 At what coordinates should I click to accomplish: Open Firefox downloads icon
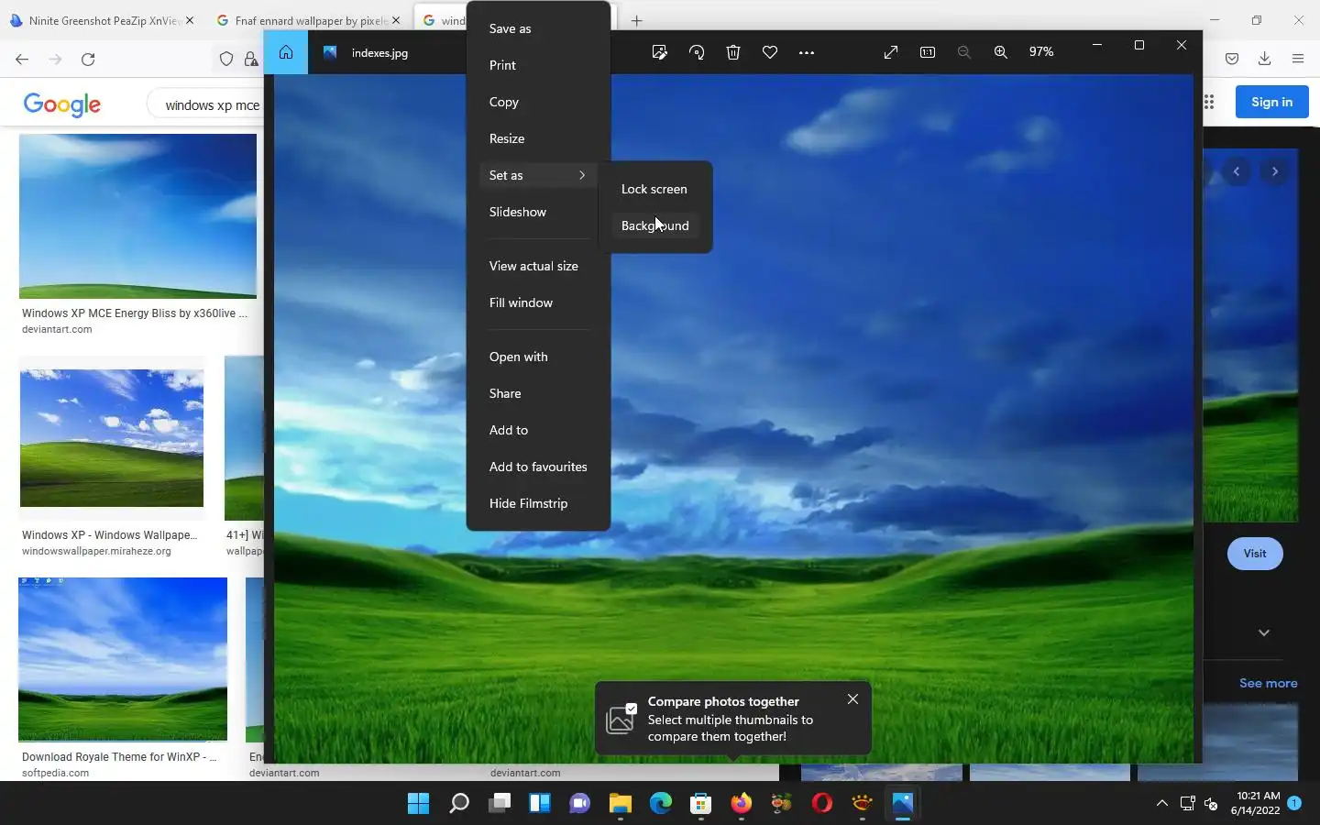(1265, 60)
